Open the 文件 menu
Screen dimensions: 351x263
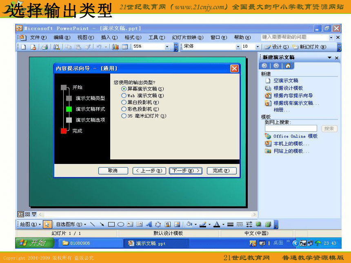point(38,38)
